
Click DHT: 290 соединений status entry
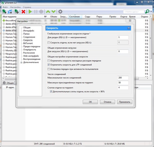point(44,144)
